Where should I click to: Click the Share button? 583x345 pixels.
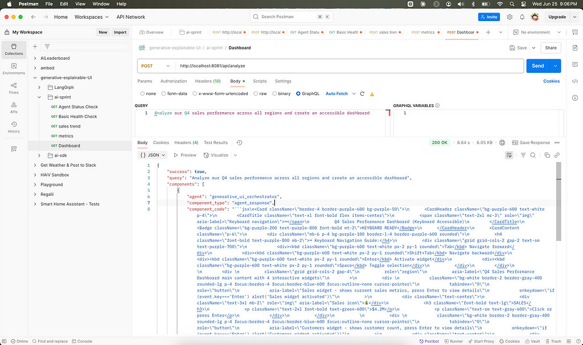pyautogui.click(x=551, y=48)
